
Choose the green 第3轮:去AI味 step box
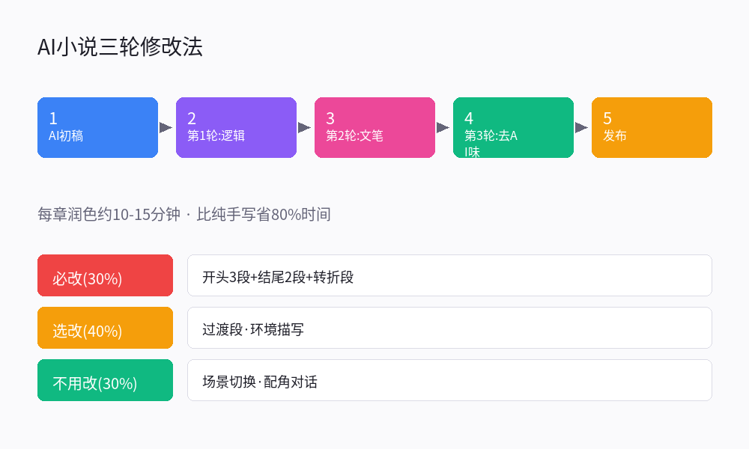click(x=513, y=127)
